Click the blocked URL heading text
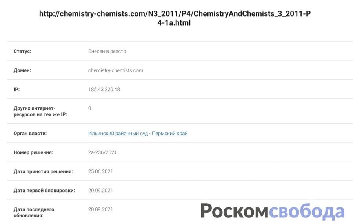This screenshot has width=353, height=224. (175, 18)
